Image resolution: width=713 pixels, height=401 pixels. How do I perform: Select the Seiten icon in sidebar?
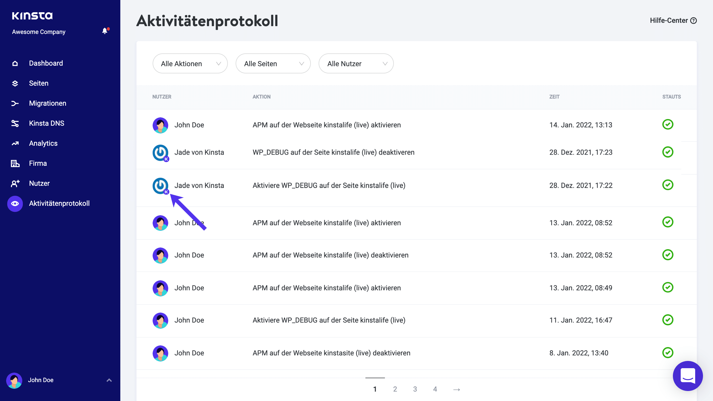(15, 83)
